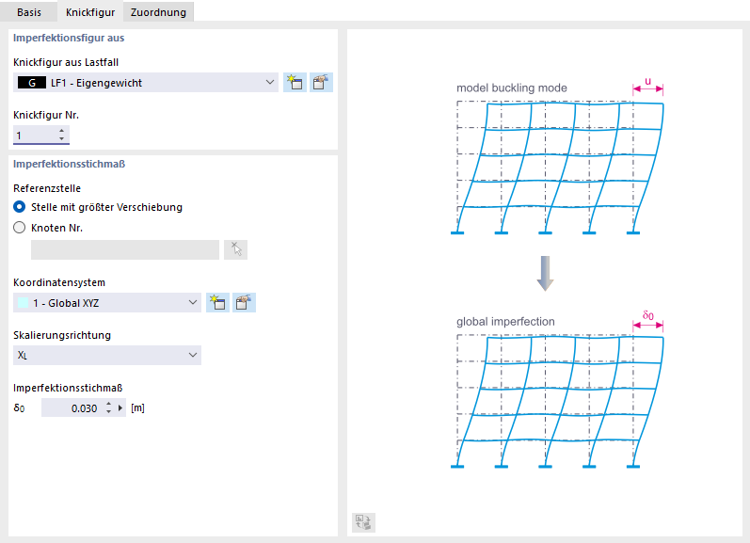This screenshot has height=543, width=750.
Task: Create new coordinate system icon
Action: pos(217,302)
